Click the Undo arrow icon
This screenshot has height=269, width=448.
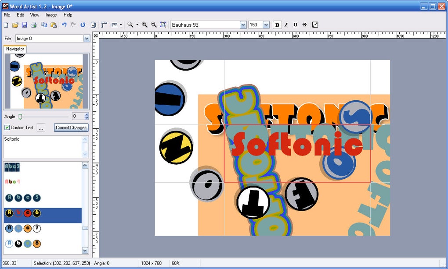pyautogui.click(x=64, y=25)
